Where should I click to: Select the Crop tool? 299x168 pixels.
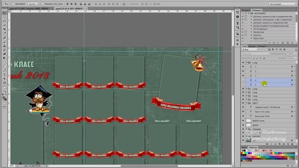point(4,29)
